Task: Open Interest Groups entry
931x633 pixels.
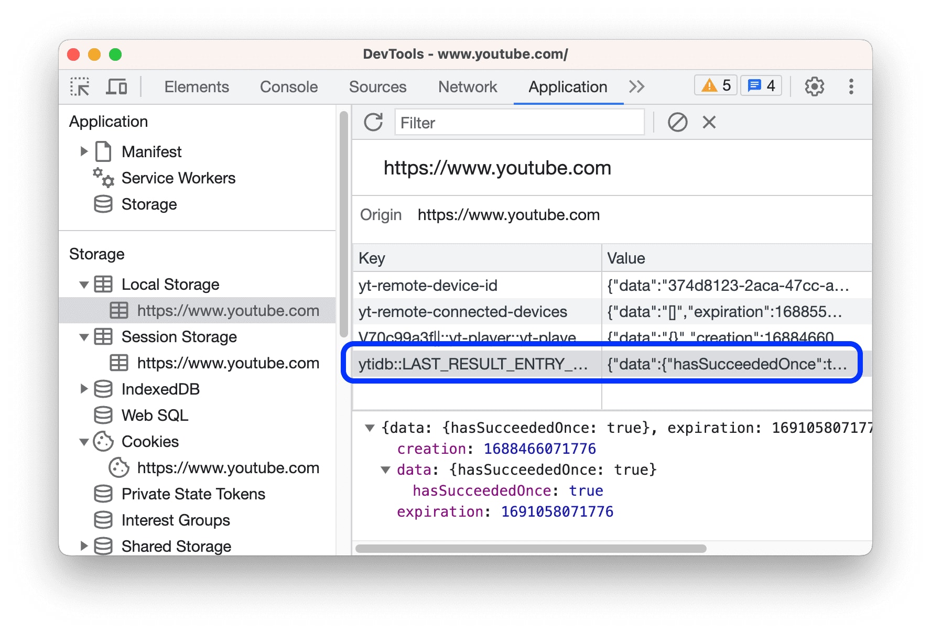Action: click(176, 520)
